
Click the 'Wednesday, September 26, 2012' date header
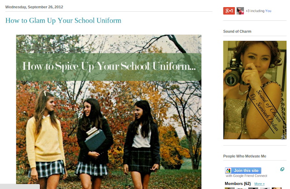[x=34, y=7]
